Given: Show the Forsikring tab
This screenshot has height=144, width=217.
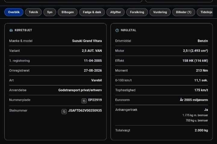Looking at the screenshot, I should 137,12.
